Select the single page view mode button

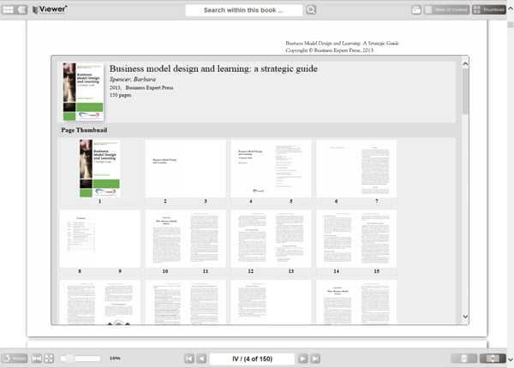463,359
